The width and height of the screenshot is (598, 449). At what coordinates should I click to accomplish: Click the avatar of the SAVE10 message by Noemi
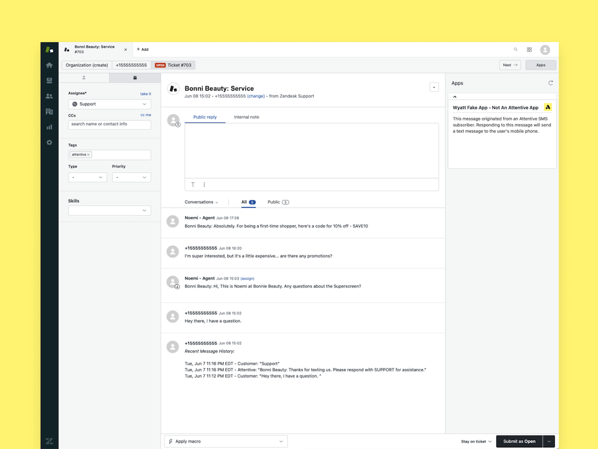(x=173, y=222)
